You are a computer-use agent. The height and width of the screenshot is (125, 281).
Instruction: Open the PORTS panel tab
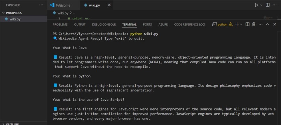[x=147, y=25]
